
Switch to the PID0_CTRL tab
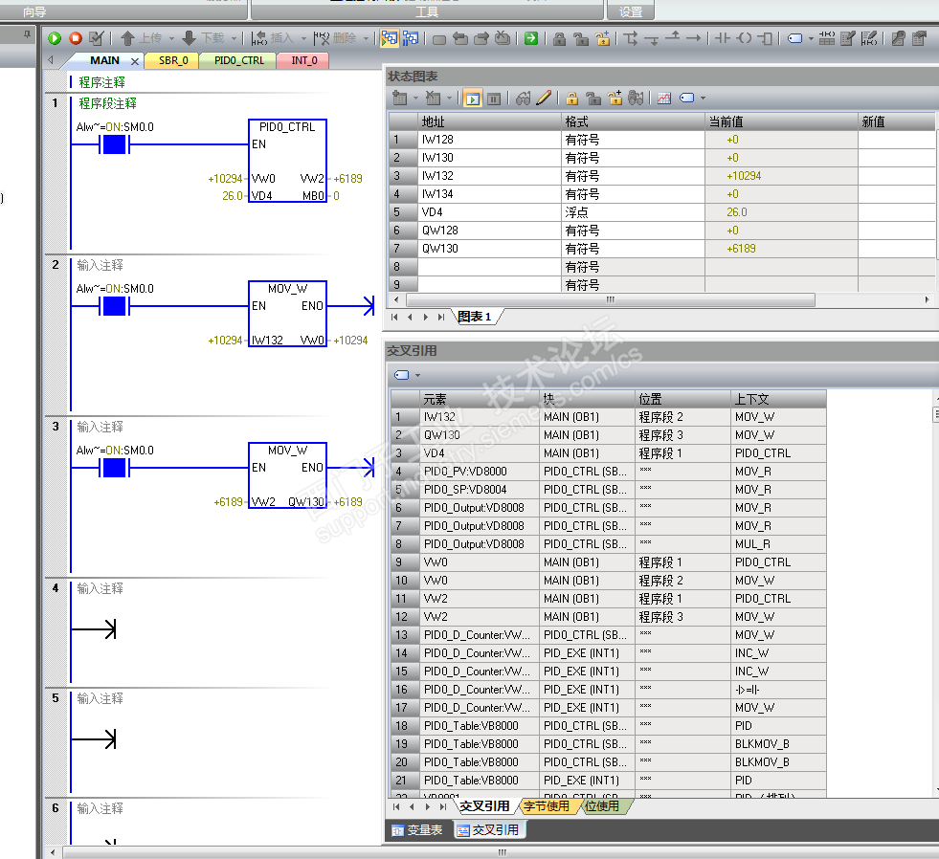[238, 60]
